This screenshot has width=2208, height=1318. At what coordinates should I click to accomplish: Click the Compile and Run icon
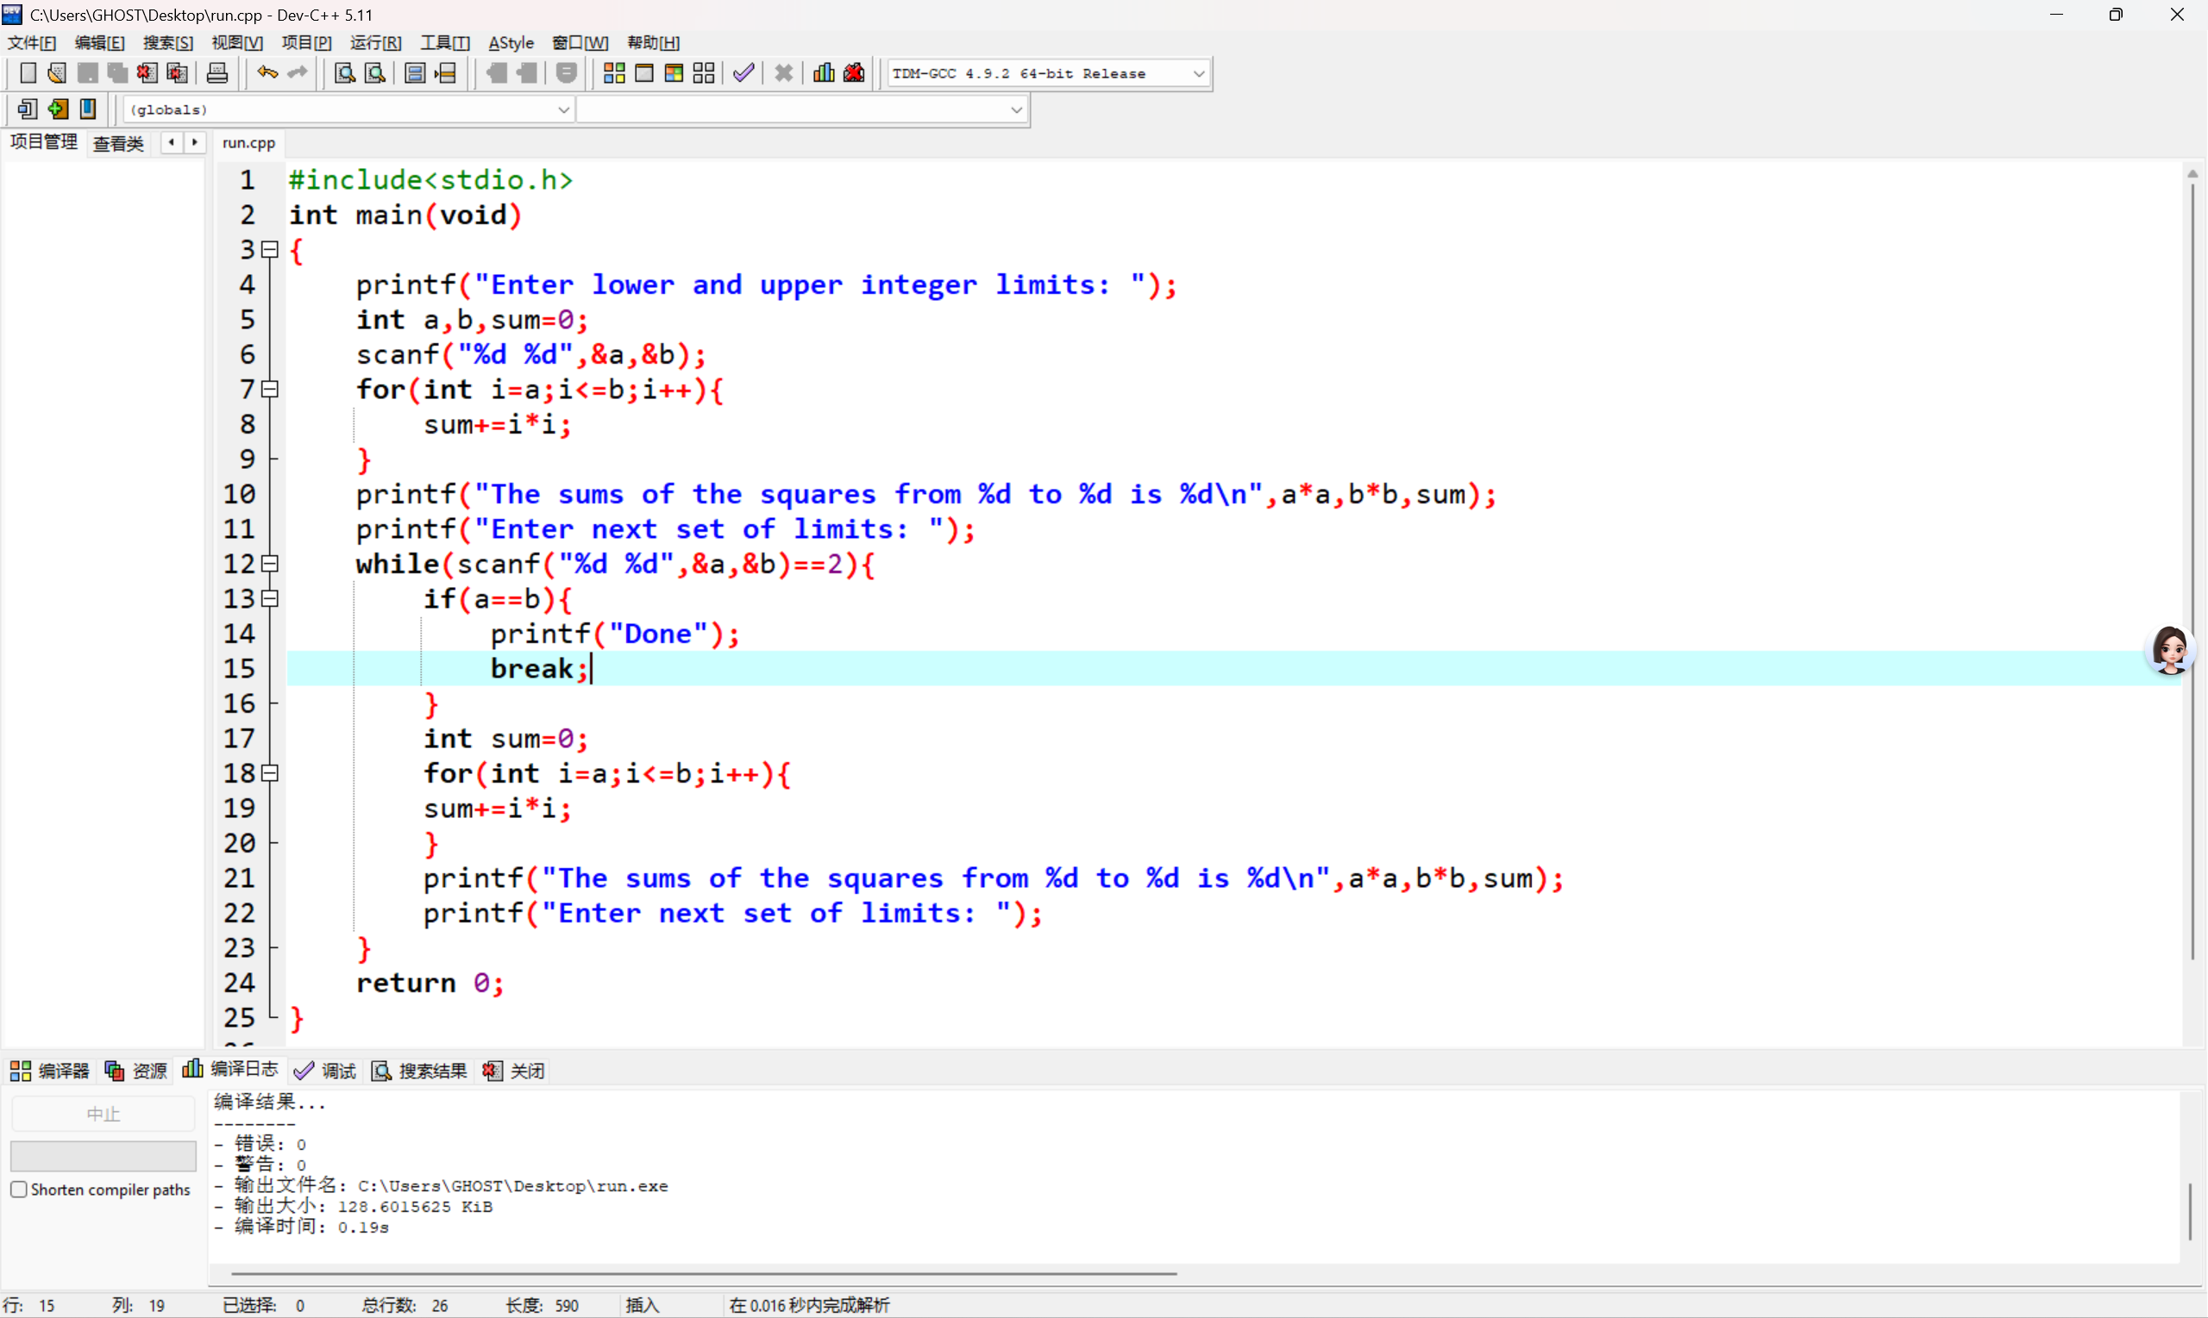674,74
